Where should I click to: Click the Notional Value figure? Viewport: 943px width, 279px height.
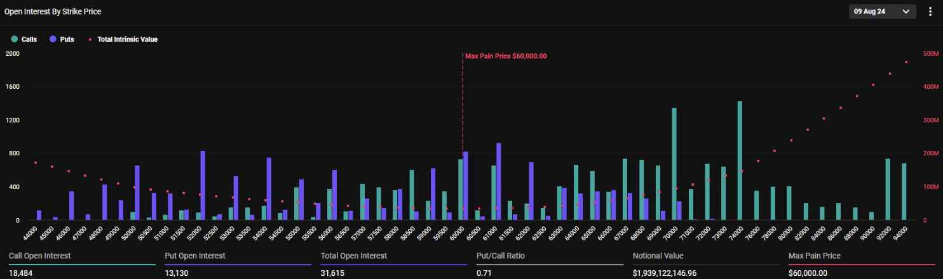[x=673, y=273]
